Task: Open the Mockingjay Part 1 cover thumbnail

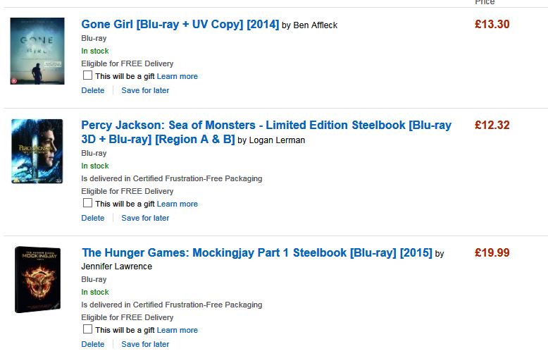Action: (37, 279)
